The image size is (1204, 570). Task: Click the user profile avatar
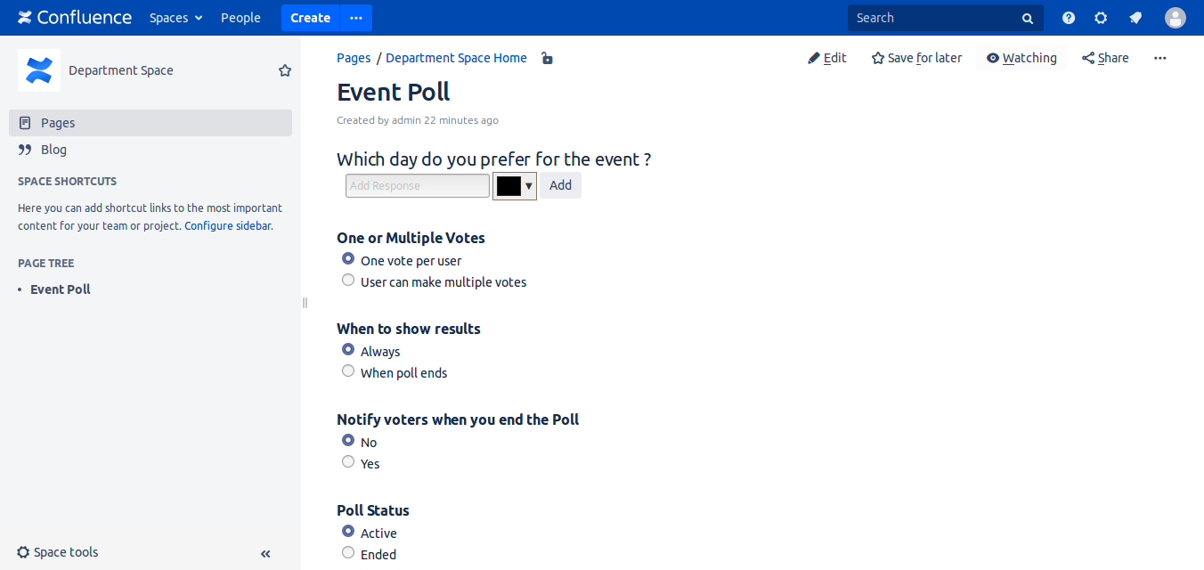pyautogui.click(x=1176, y=18)
